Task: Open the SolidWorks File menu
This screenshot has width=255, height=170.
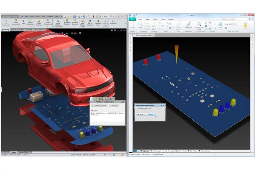Action: click(22, 17)
